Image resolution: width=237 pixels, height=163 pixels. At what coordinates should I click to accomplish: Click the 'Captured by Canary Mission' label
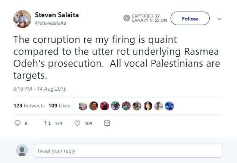click(149, 18)
